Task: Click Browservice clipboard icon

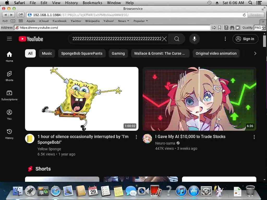Action: click(x=238, y=28)
